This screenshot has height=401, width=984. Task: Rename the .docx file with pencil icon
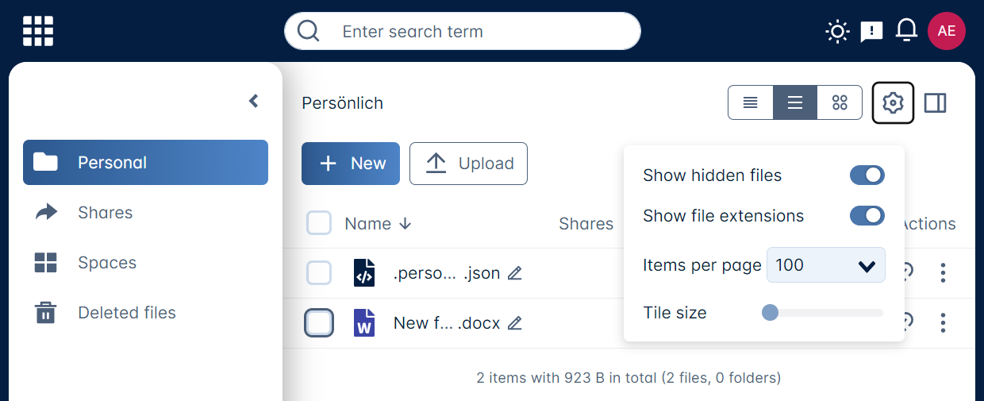515,323
